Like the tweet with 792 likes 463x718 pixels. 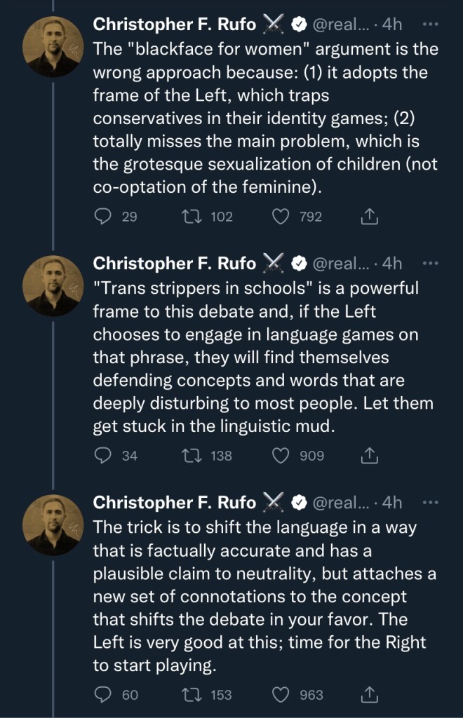(281, 217)
